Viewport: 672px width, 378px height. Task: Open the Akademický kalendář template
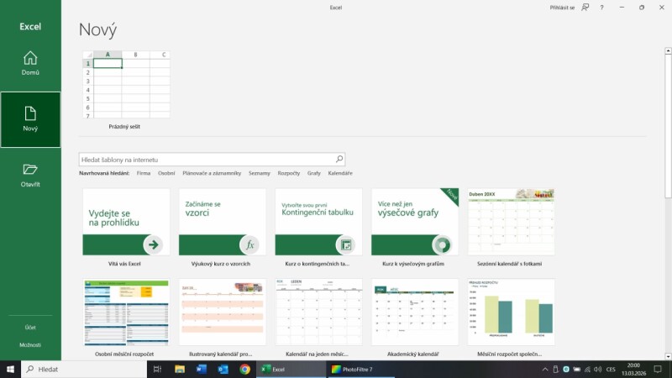click(x=415, y=318)
